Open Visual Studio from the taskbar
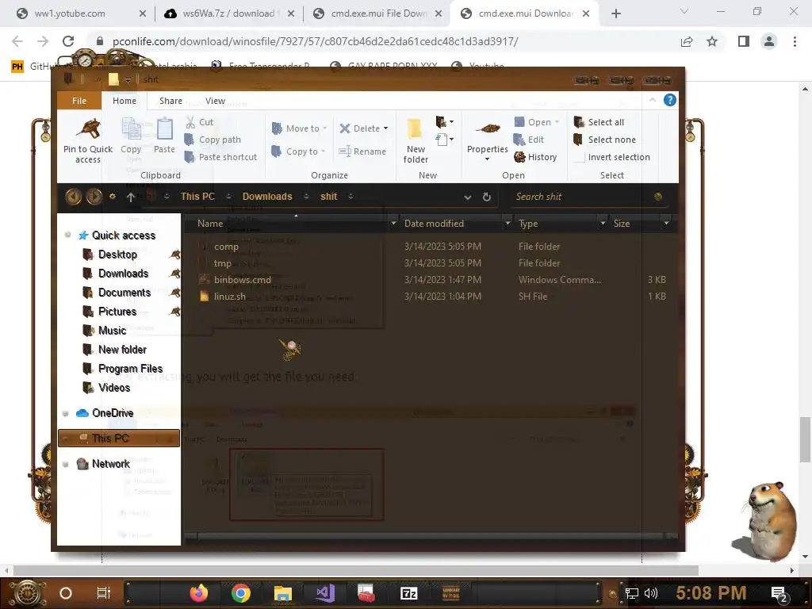The image size is (812, 609). click(326, 593)
